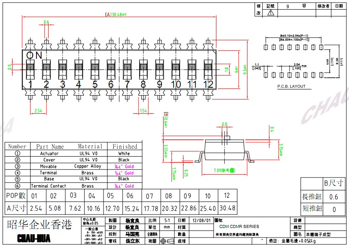Click the circled number 6 for Terminal Contact
The image size is (349, 246).
17,186
